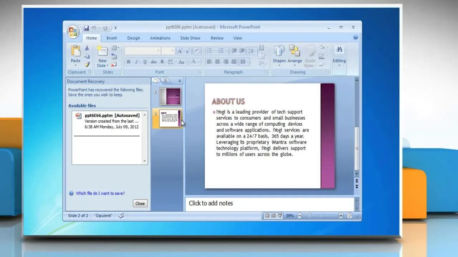Click the zoom slider handle
Screen dimensions: 458x257
[310, 216]
